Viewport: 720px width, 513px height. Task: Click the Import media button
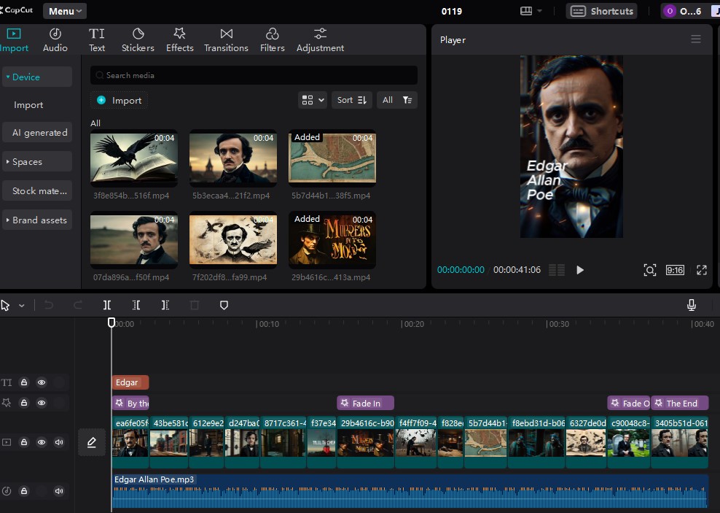[x=120, y=100]
